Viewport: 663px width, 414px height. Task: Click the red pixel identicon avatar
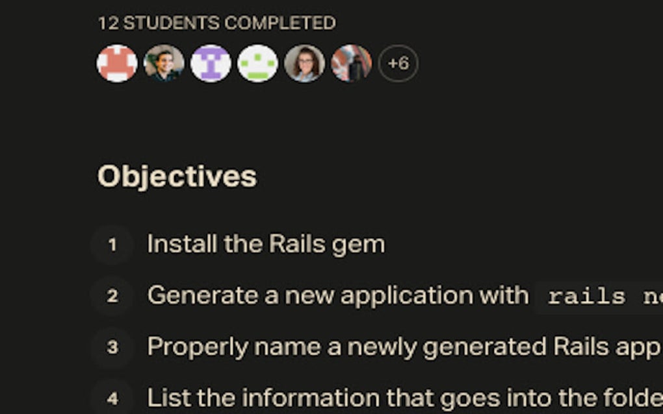point(117,64)
